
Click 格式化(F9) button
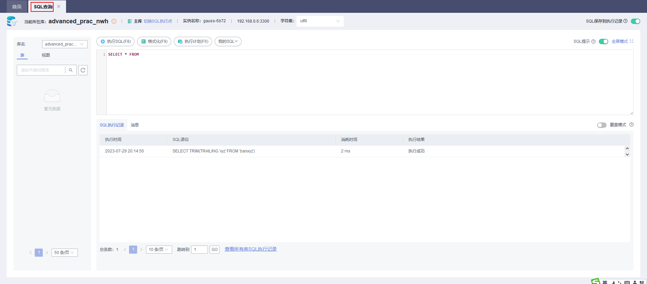154,41
